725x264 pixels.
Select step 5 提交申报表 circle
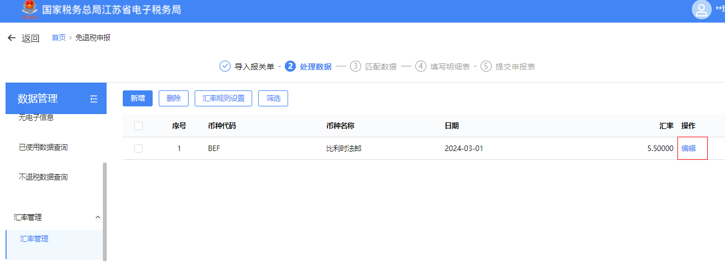pos(486,66)
